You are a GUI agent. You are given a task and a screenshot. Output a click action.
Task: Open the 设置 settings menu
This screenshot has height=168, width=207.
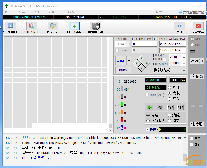pos(71,12)
